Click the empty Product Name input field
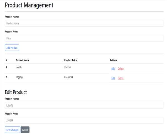The height and width of the screenshot is (139, 167). click(x=83, y=23)
